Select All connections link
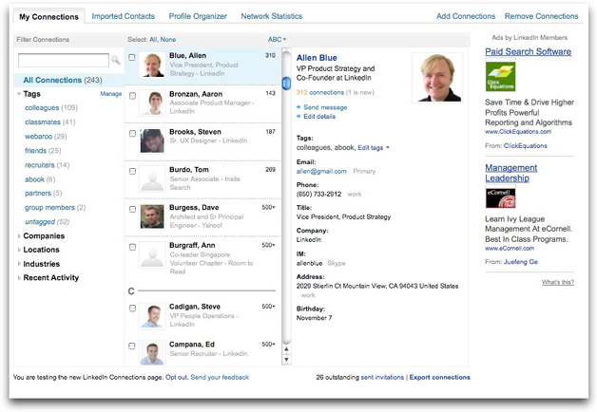Viewport: 597px width, 412px height. tap(153, 40)
